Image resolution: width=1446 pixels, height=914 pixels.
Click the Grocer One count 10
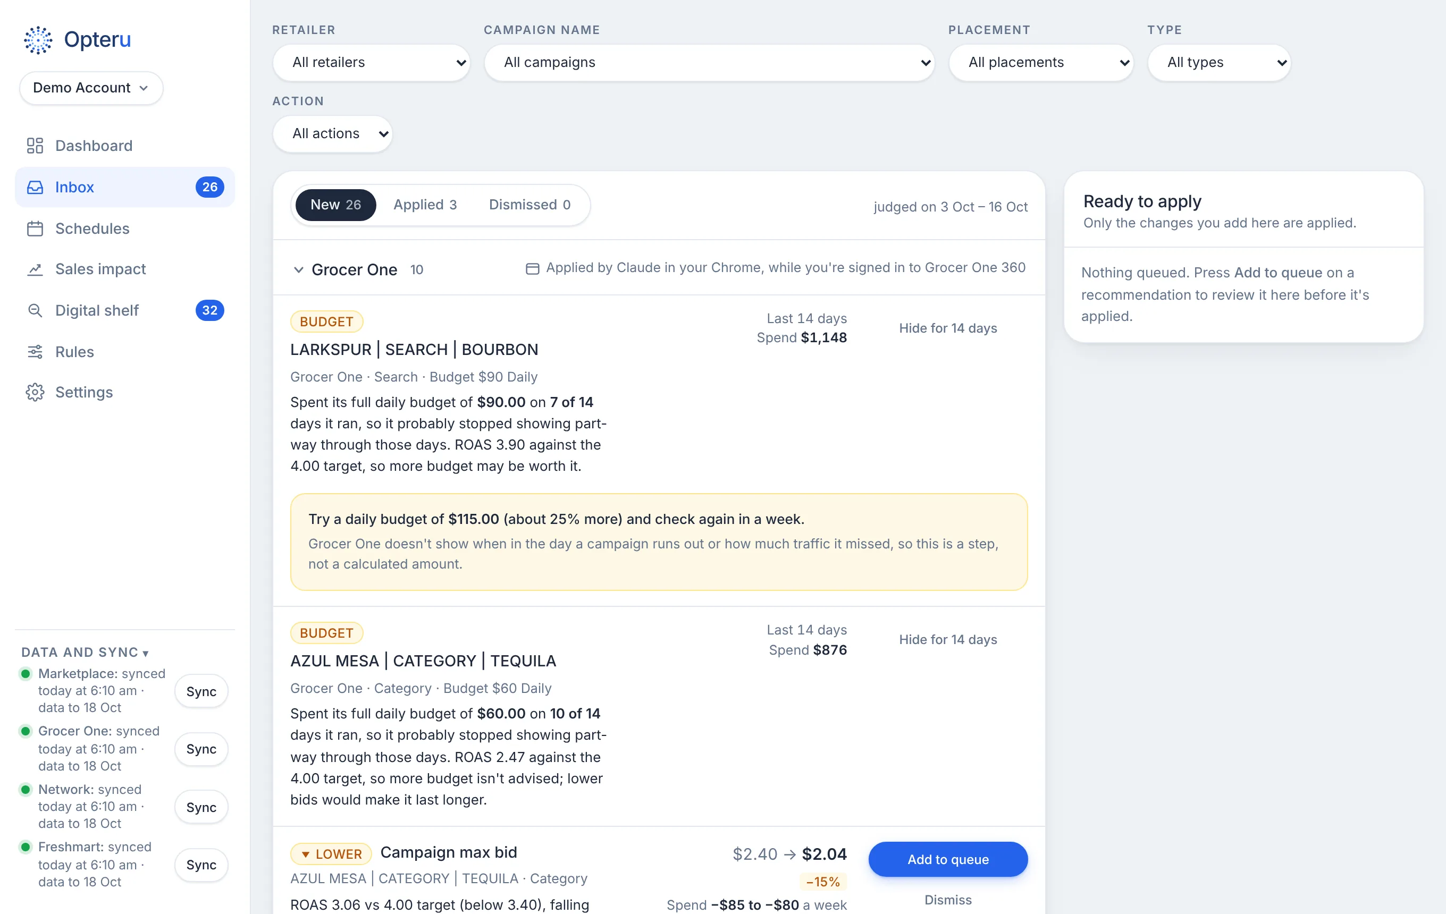(x=416, y=270)
